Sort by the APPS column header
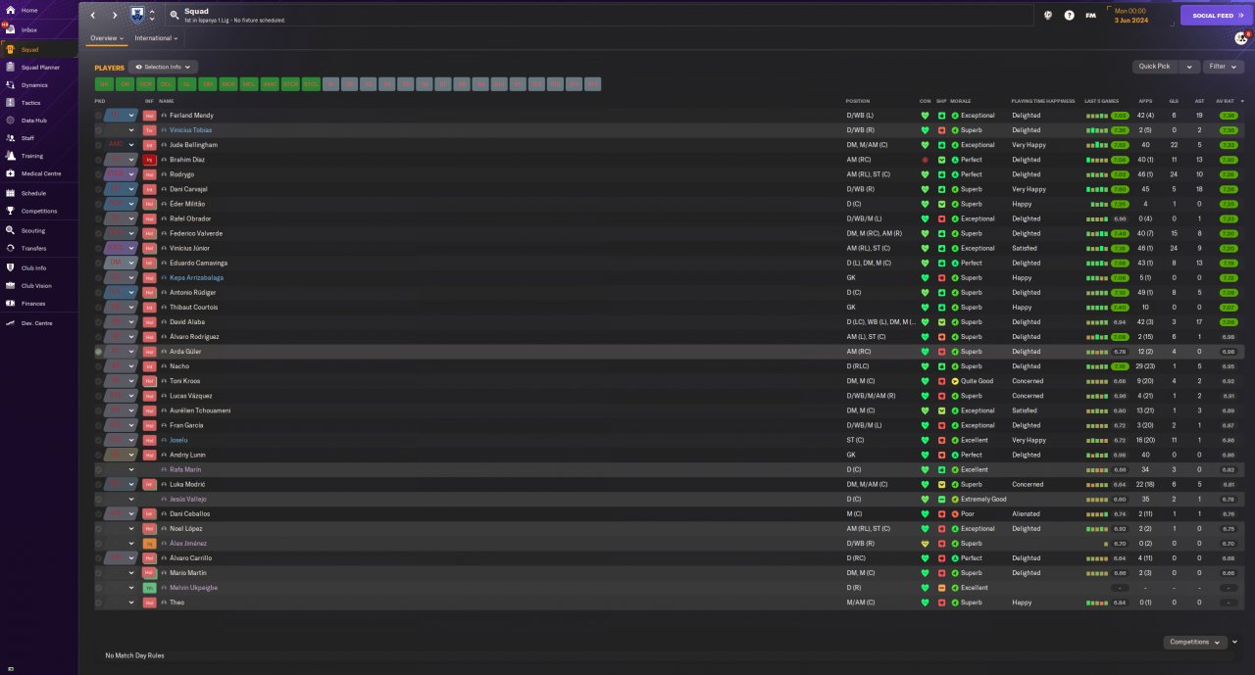1255x675 pixels. pos(1145,101)
